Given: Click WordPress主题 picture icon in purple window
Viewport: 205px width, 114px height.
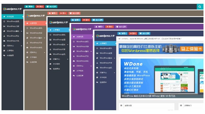Looking at the screenshot, I should pos(74,47).
